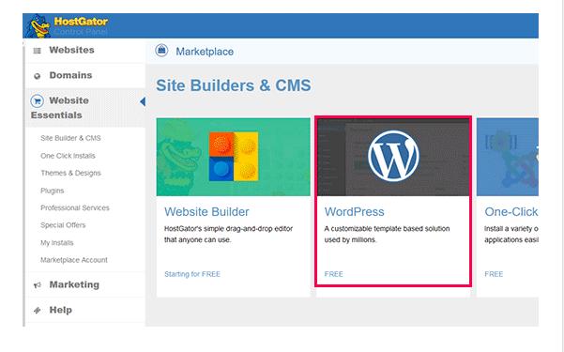View Special Offers in sidebar

coord(63,225)
